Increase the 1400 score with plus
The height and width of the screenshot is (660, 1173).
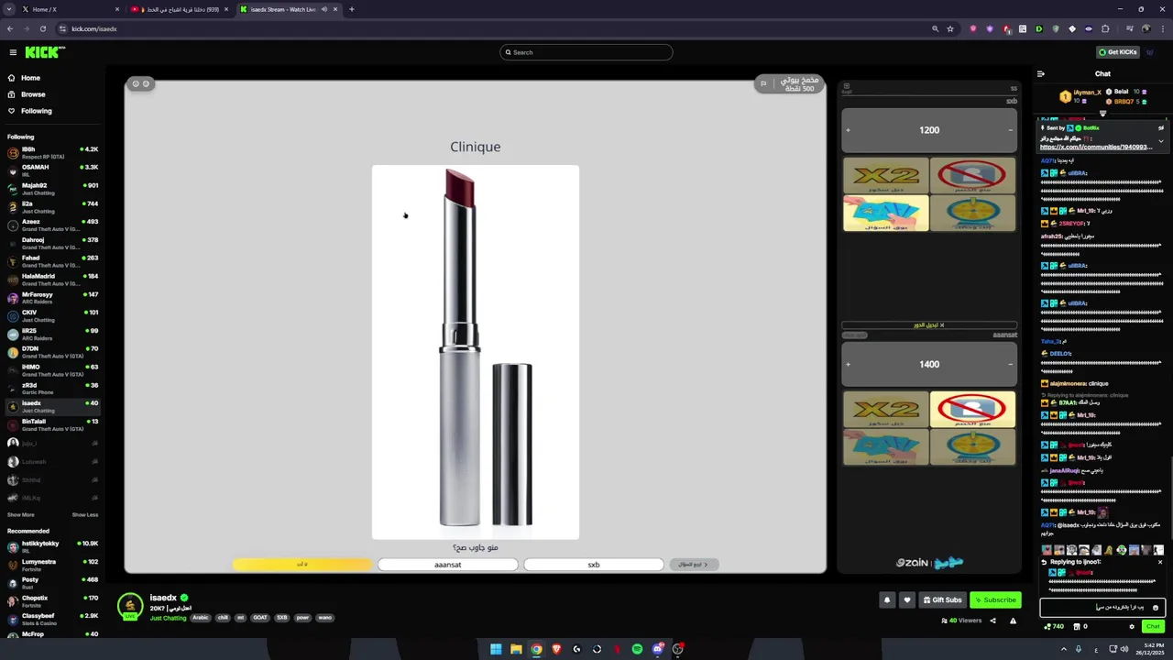click(848, 364)
